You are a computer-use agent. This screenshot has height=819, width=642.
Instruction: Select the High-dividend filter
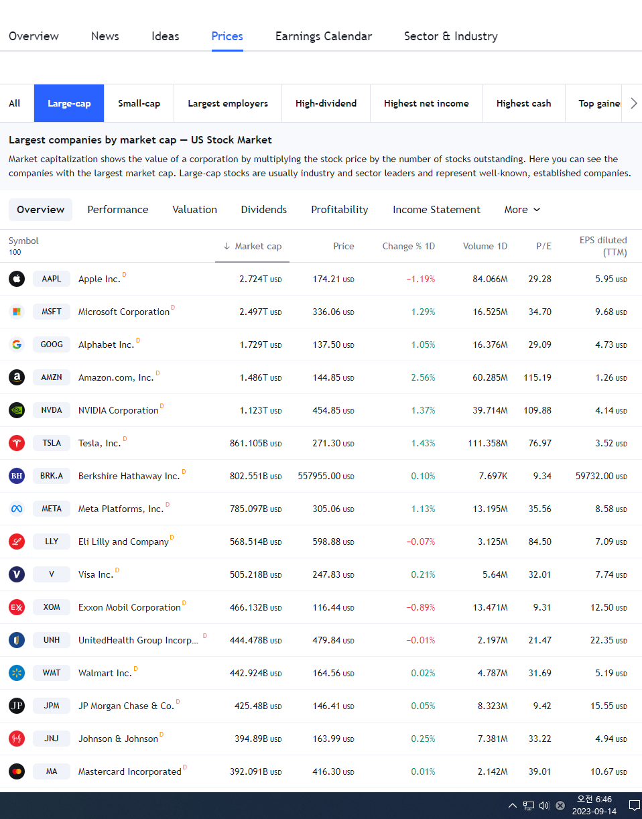(x=326, y=103)
